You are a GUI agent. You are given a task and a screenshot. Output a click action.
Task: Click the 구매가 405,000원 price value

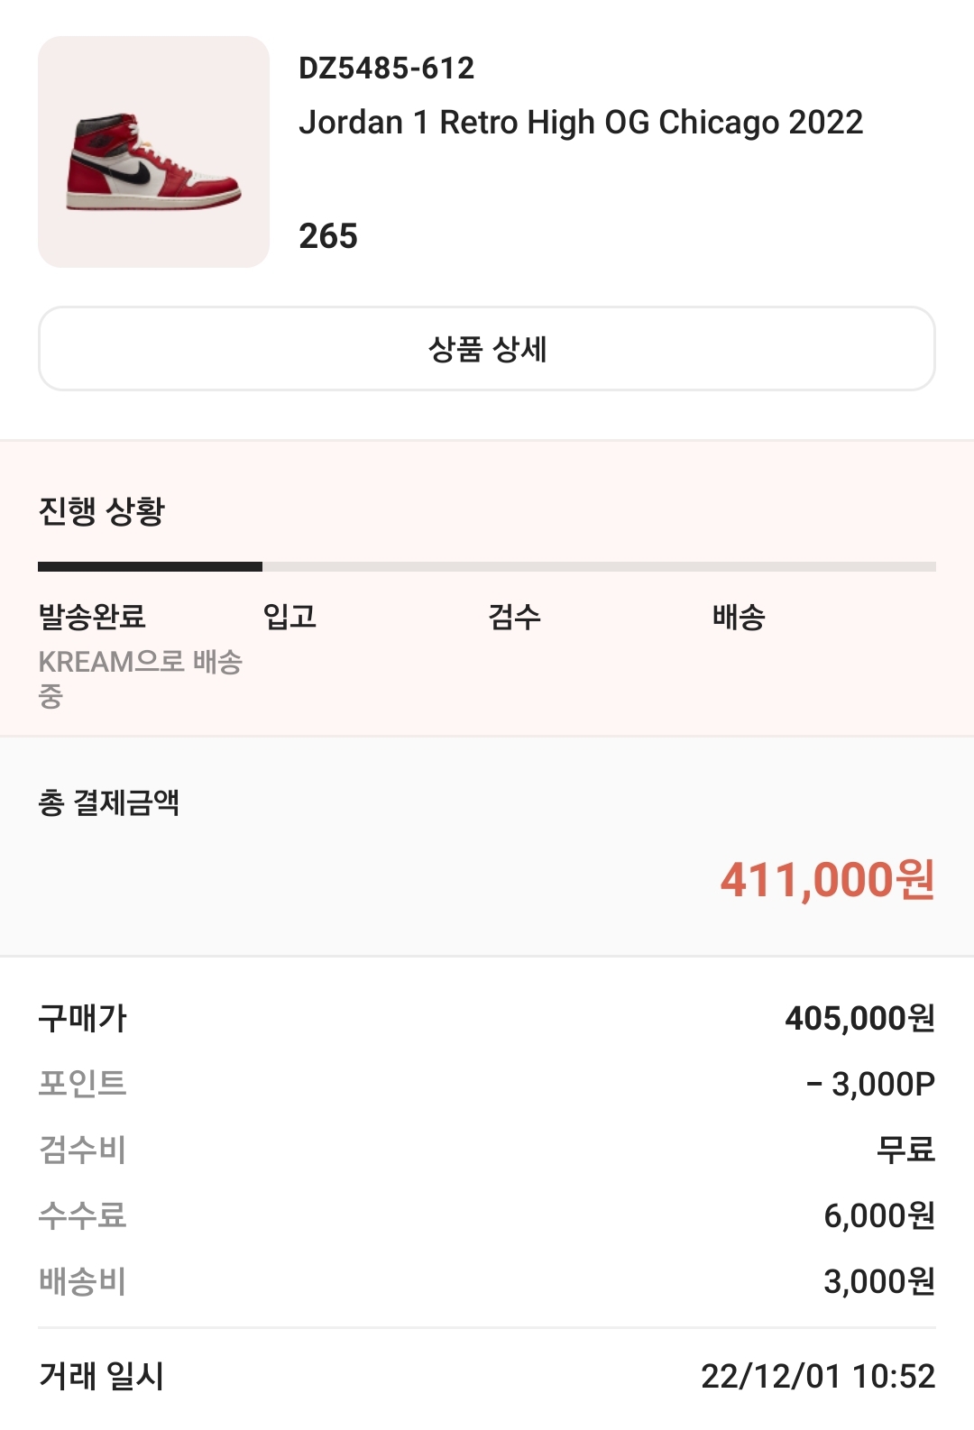(859, 1019)
